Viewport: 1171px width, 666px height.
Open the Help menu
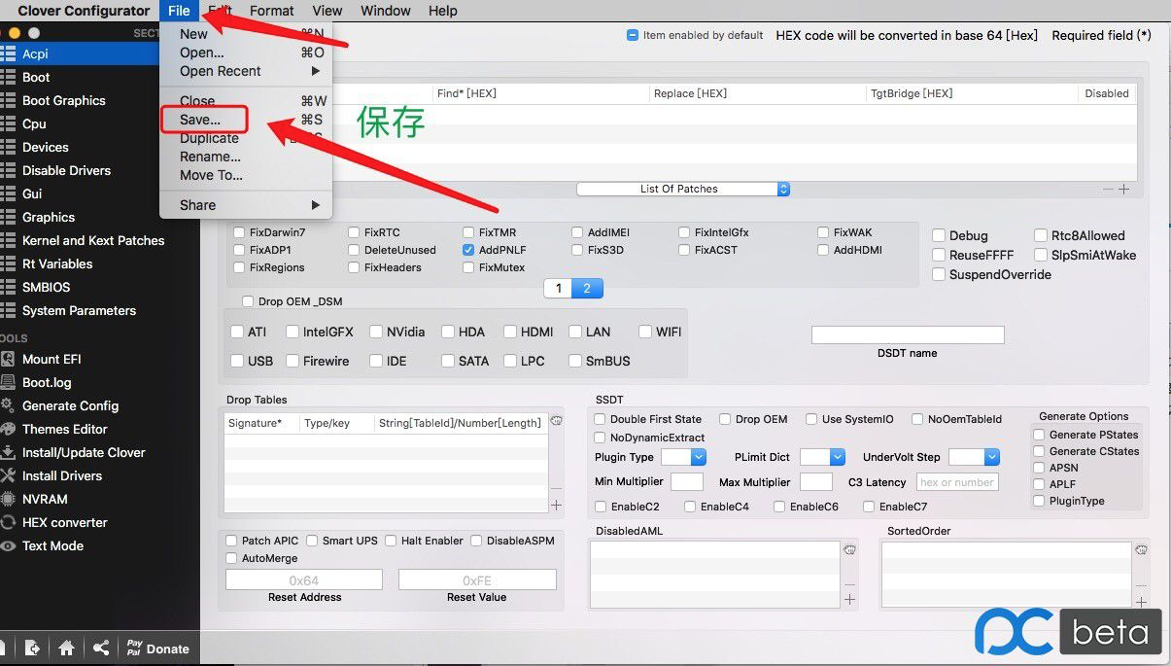tap(442, 11)
